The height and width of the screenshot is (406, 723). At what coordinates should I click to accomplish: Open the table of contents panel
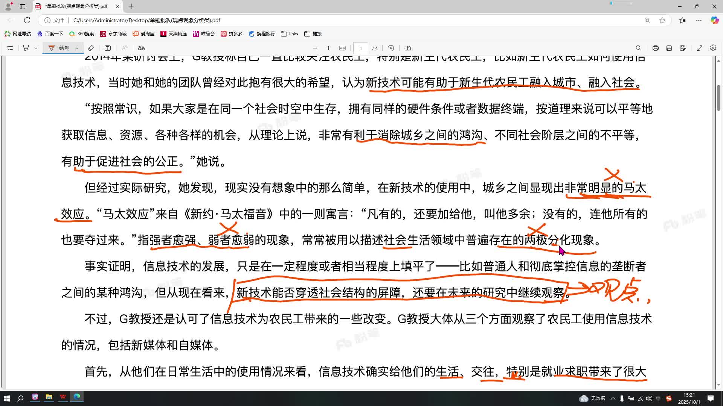[x=10, y=48]
